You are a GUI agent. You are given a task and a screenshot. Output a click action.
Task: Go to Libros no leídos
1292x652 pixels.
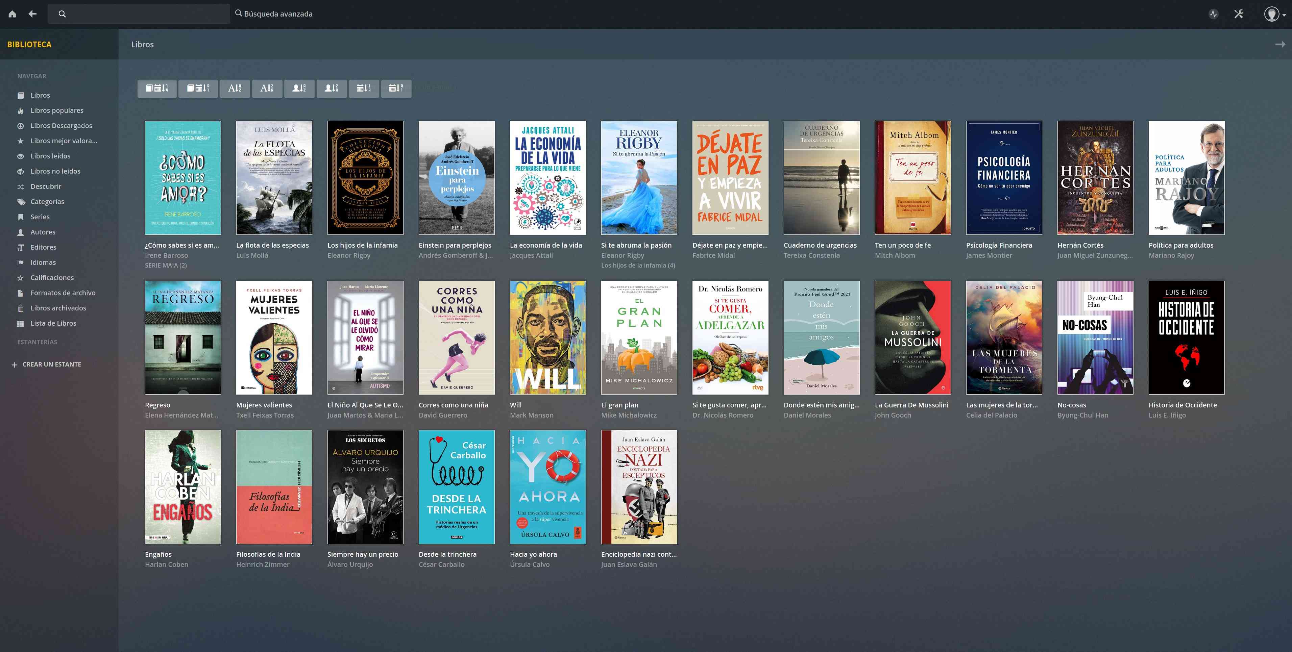click(55, 171)
